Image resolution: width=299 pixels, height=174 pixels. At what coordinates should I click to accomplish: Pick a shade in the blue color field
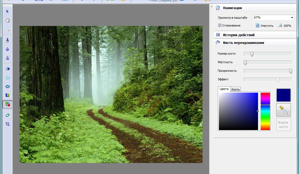coord(238,111)
